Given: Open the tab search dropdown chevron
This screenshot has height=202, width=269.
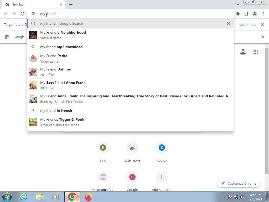Looking at the screenshot, I should click(x=237, y=4).
